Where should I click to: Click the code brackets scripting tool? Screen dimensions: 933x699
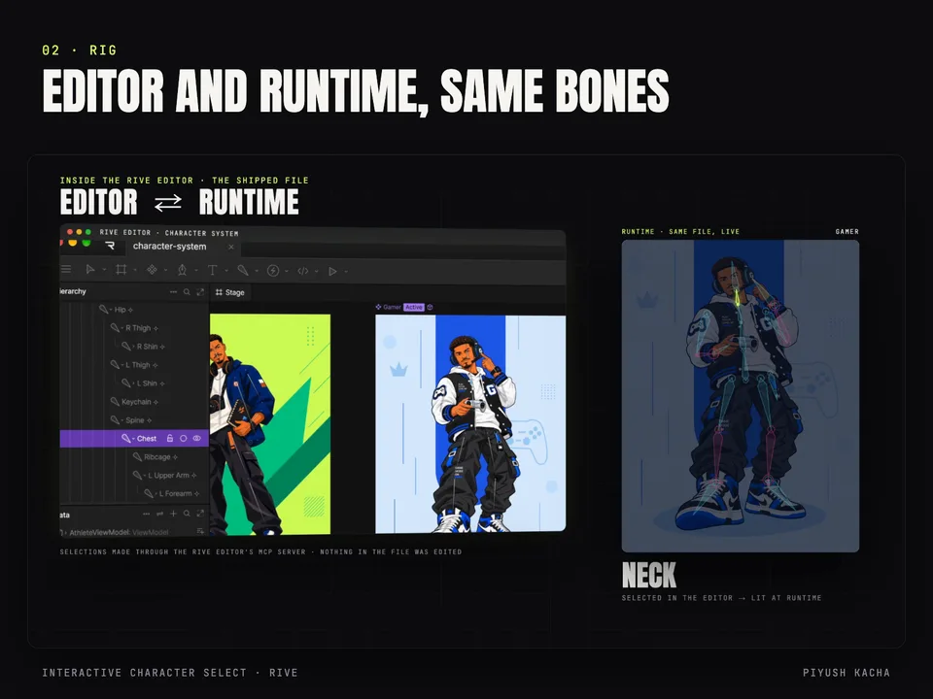pyautogui.click(x=303, y=271)
